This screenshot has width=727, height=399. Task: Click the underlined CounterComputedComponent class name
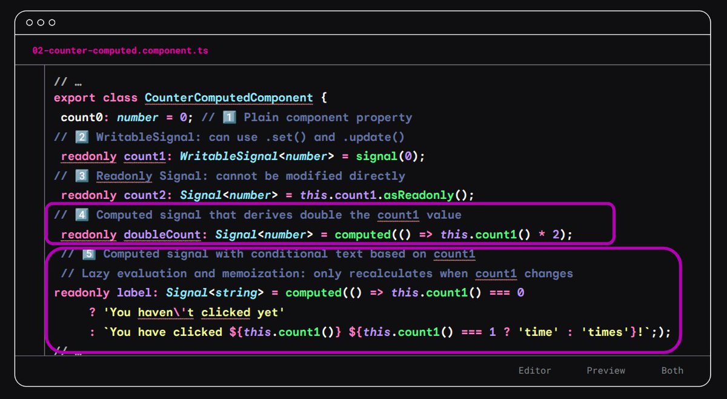click(229, 98)
